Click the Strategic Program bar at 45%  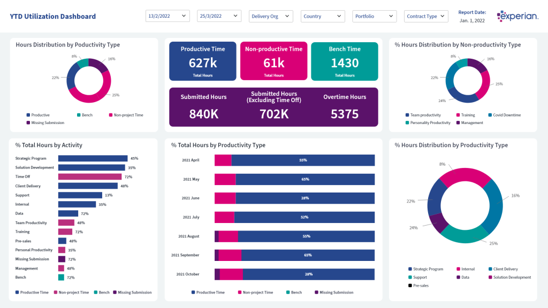point(93,158)
